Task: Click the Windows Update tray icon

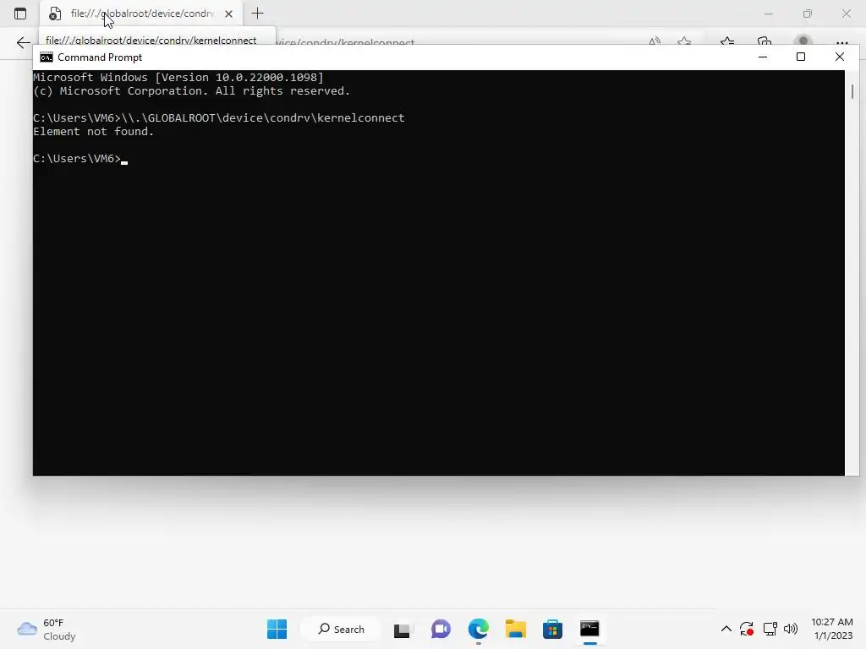Action: click(x=747, y=629)
